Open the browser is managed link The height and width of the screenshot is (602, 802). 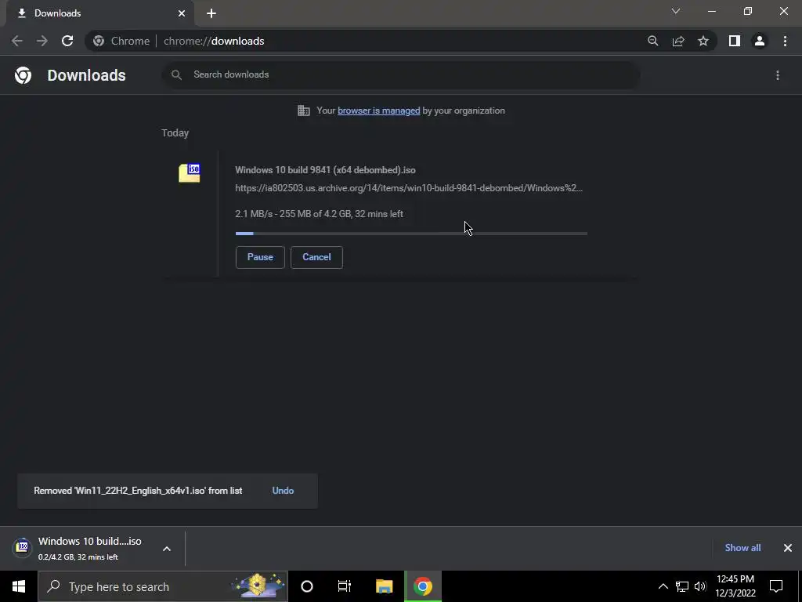tap(378, 111)
